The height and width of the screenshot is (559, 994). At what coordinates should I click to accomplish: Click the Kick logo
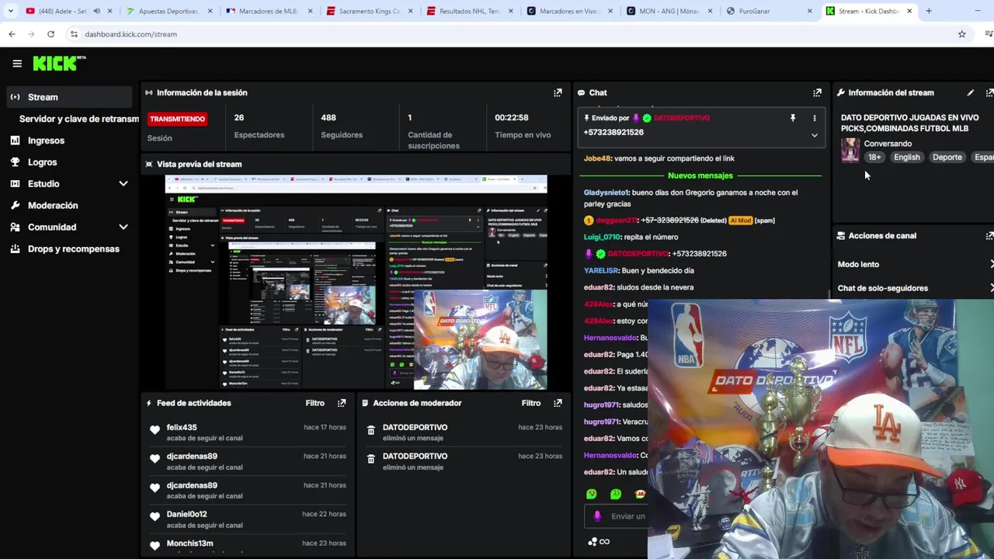[59, 64]
